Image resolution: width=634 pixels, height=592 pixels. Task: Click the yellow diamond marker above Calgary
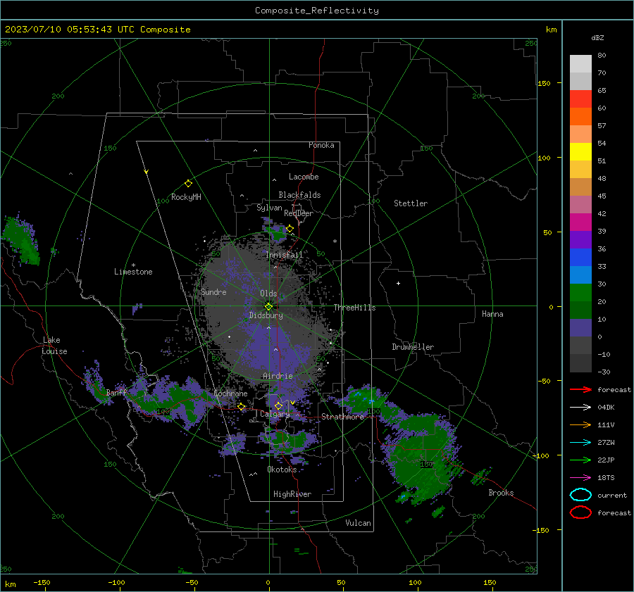(x=278, y=405)
